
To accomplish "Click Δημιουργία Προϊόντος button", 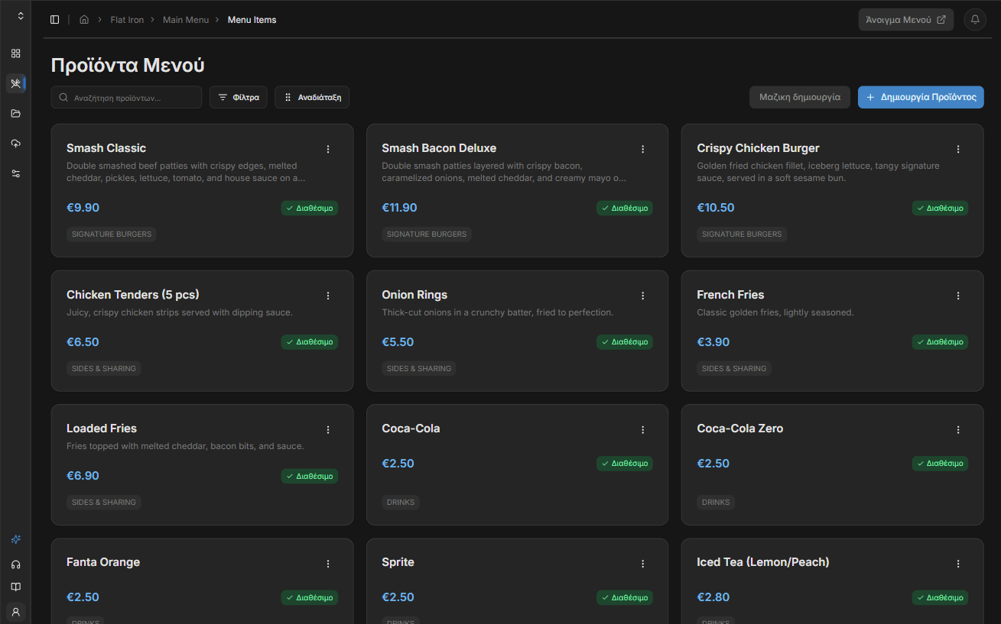I will coord(921,97).
